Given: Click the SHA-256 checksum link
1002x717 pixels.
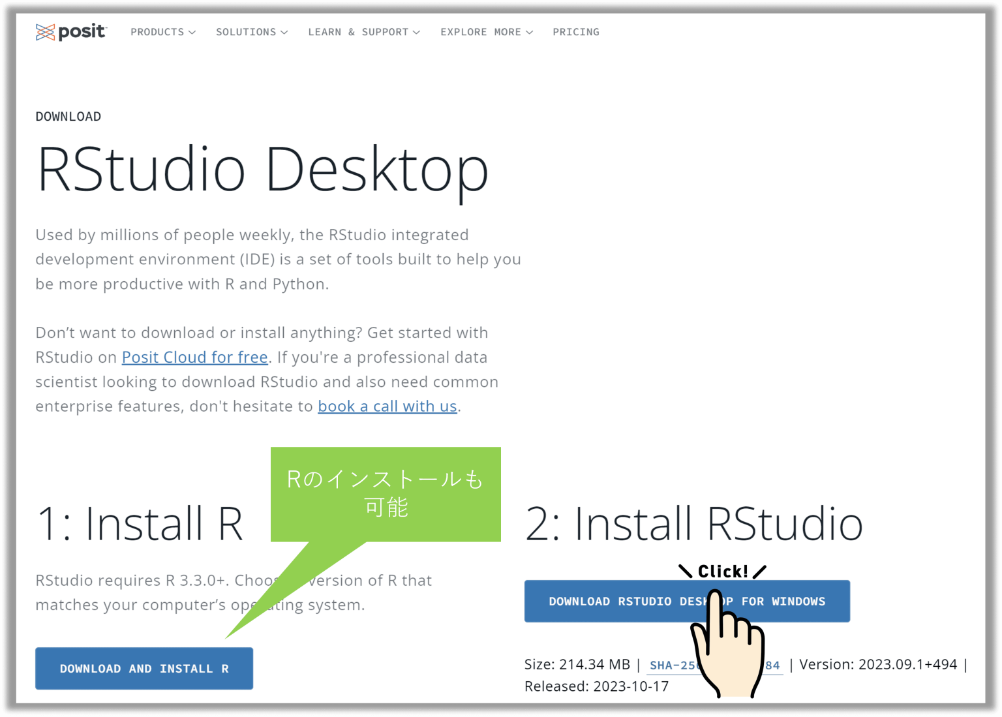Looking at the screenshot, I should coord(714,665).
